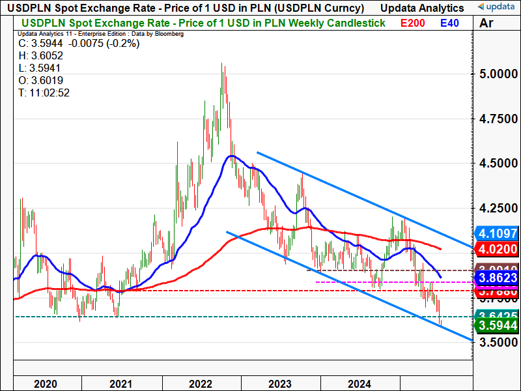Click the open value 'O: 3.6019' readout
The height and width of the screenshot is (391, 521).
pyautogui.click(x=40, y=80)
